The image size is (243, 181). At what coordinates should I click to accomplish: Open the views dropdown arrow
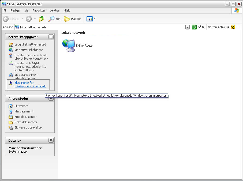click(x=94, y=19)
